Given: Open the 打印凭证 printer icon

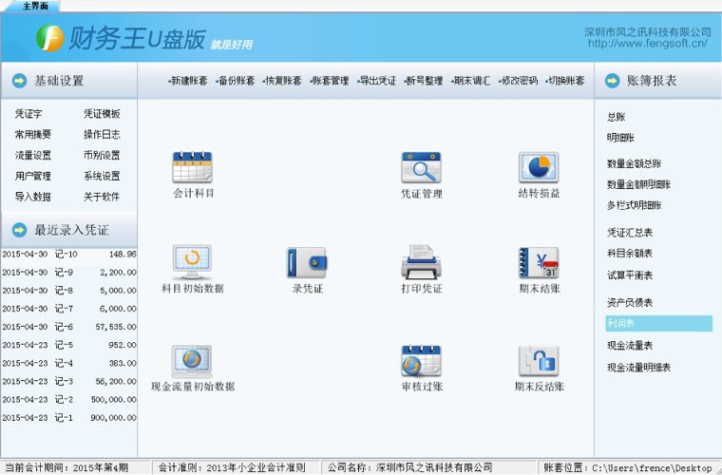Looking at the screenshot, I should pyautogui.click(x=421, y=262).
